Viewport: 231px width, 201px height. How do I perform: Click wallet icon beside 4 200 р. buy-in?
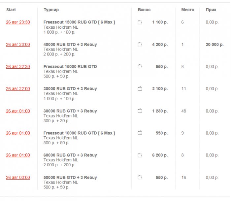click(x=140, y=45)
